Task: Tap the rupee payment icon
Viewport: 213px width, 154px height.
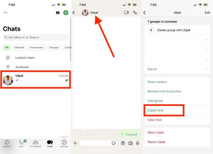Action: [x=123, y=143]
